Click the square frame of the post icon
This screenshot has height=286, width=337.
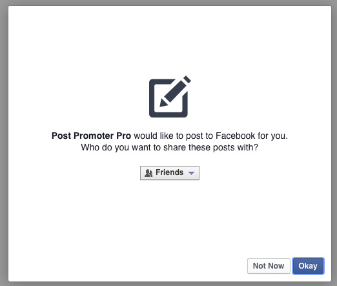point(168,98)
